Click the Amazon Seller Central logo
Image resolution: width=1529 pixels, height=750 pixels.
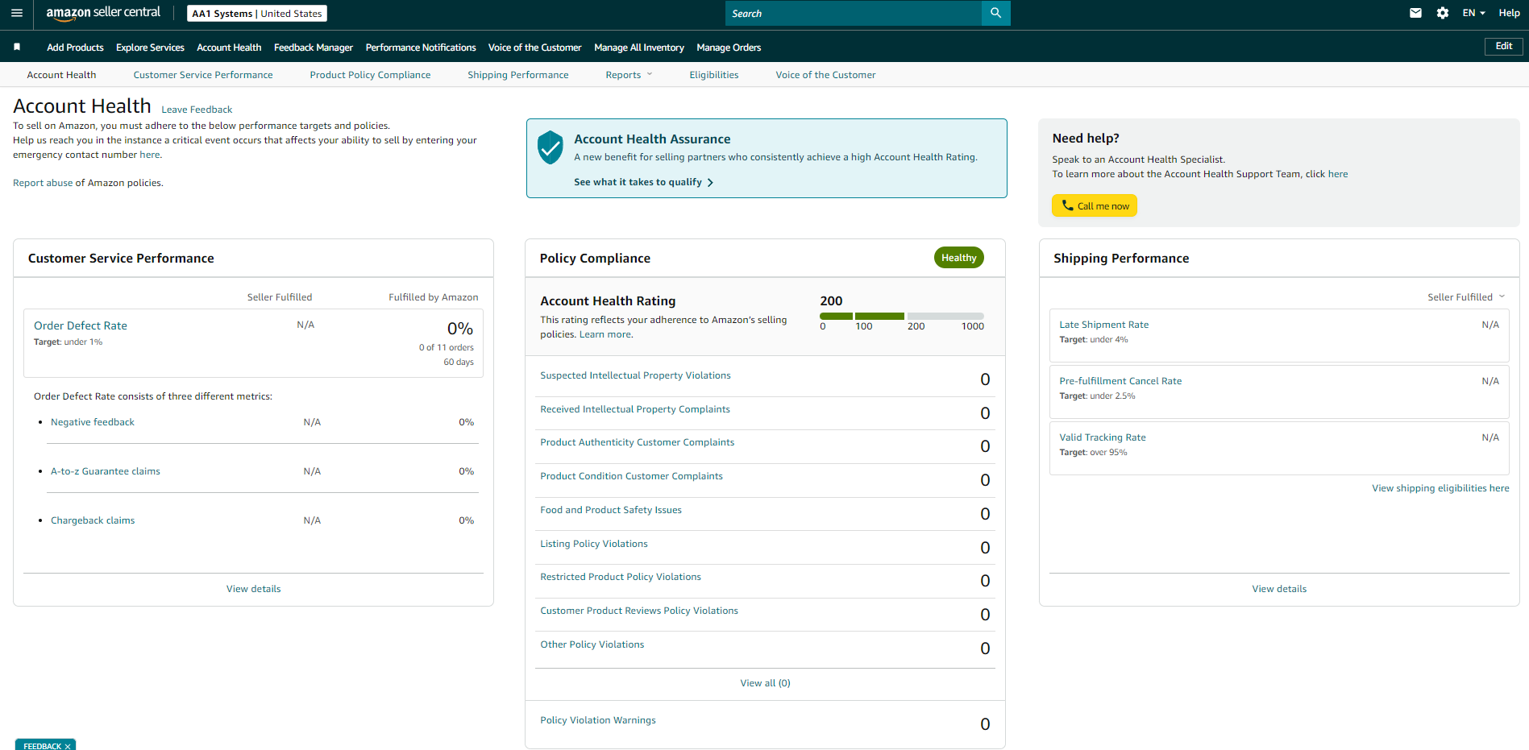(103, 13)
